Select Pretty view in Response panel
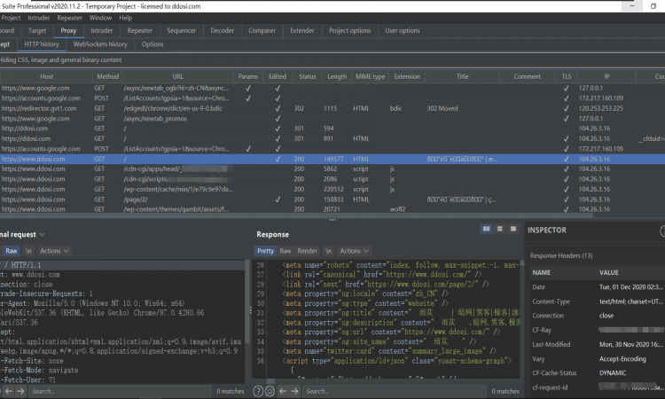The height and width of the screenshot is (399, 665). (x=265, y=251)
